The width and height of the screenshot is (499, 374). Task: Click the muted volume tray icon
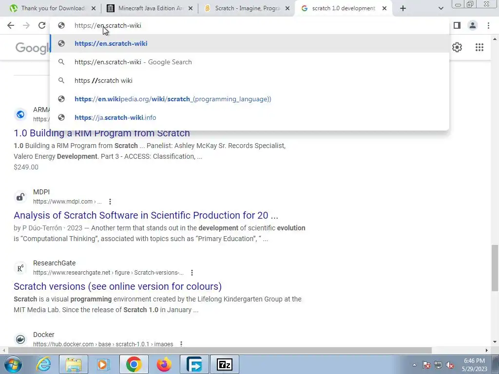(x=450, y=365)
